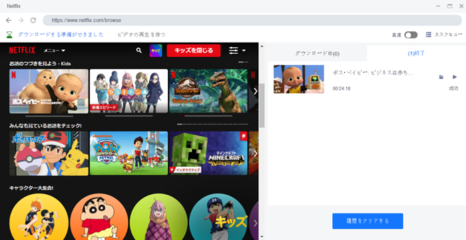Screen dimensions: 466x240
Task: Advance the みんなも見ている row right
Action: (255, 154)
